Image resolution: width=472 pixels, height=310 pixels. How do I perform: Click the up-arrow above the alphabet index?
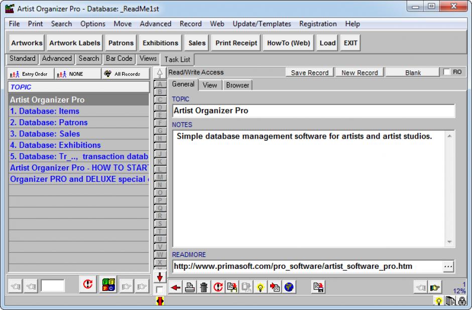160,73
